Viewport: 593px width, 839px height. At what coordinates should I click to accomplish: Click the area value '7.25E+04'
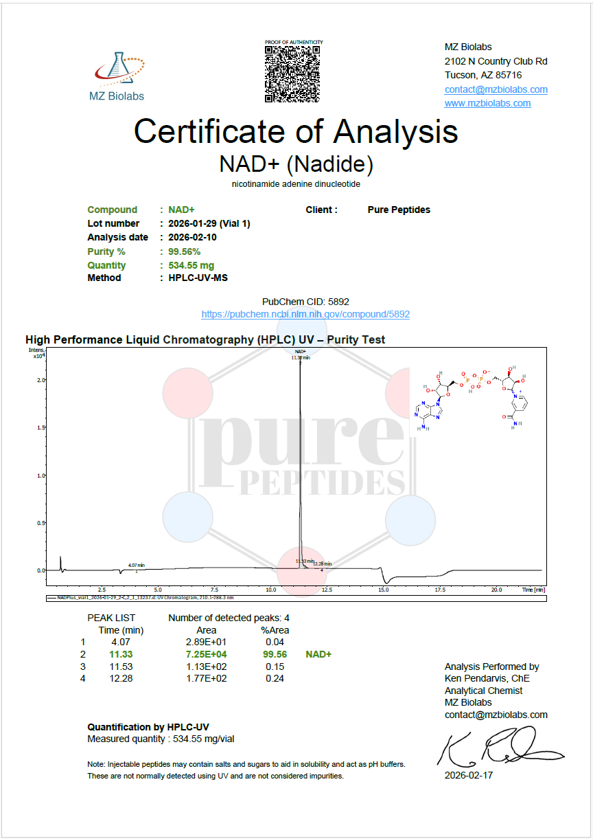pos(206,654)
